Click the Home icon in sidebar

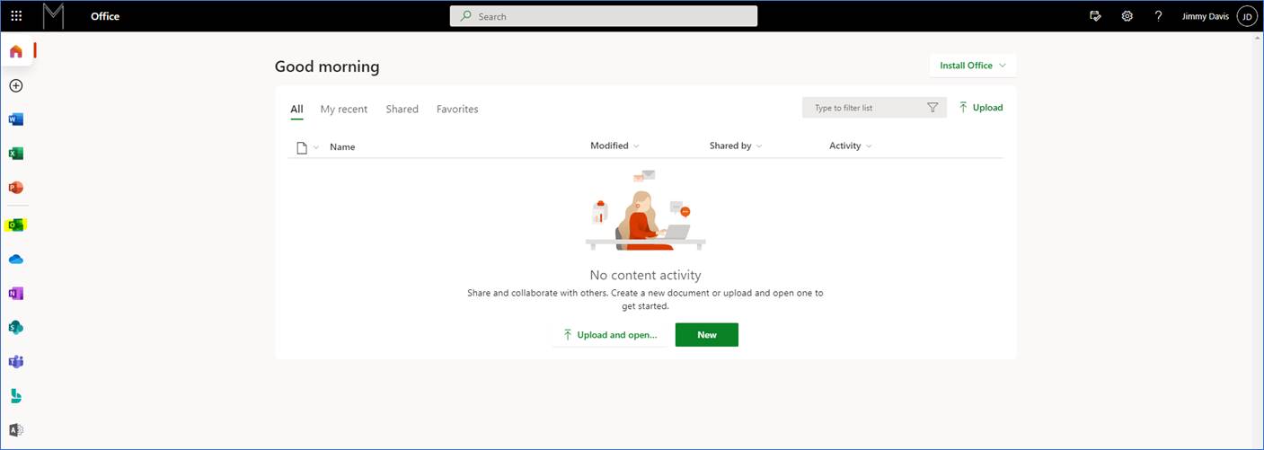tap(16, 51)
